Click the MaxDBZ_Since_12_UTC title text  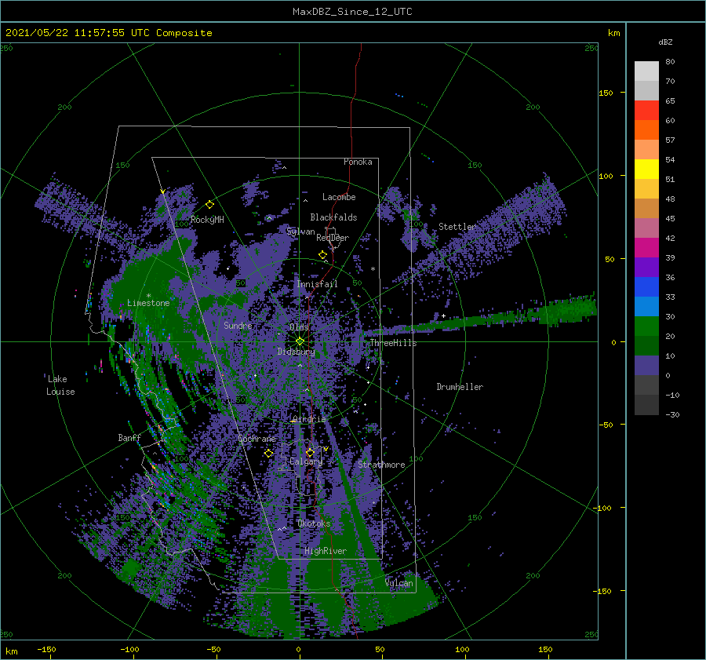tap(352, 12)
